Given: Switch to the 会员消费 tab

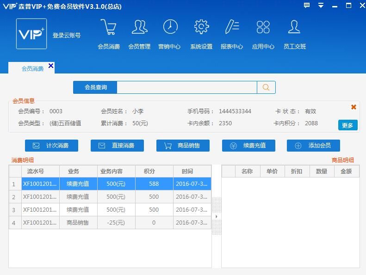Looking at the screenshot, I should [x=32, y=68].
